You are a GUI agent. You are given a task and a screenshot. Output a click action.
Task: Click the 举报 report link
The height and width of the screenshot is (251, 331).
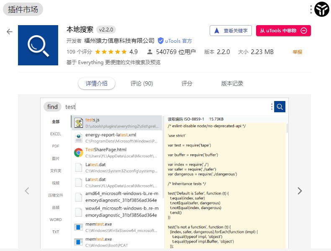point(297,52)
